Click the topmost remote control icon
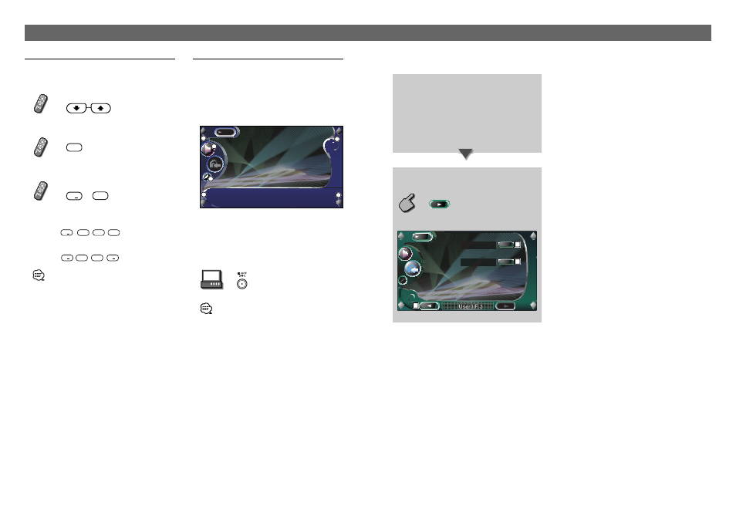736x520 pixels. 41,103
